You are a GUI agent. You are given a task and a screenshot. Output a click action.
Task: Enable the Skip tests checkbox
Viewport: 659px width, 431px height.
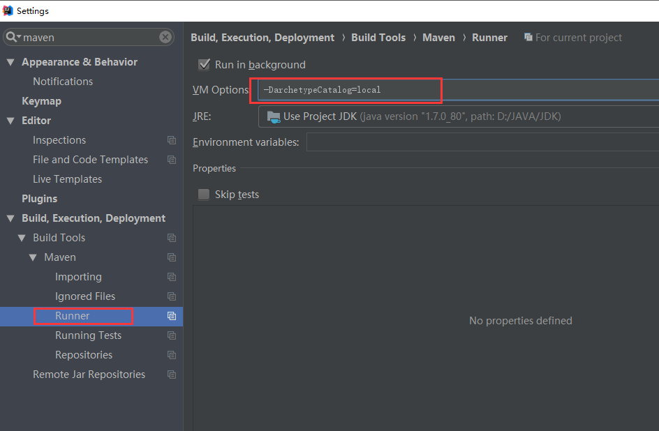(204, 195)
